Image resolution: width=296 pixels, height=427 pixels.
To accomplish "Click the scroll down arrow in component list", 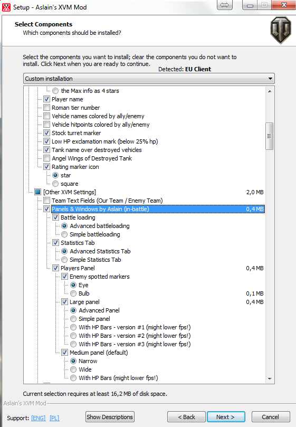I will click(x=270, y=378).
